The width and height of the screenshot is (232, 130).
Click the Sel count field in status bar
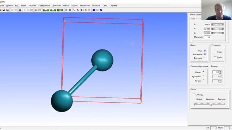214,128
